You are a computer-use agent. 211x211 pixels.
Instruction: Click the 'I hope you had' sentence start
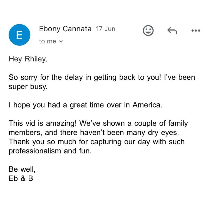pos(34,105)
